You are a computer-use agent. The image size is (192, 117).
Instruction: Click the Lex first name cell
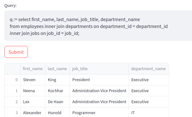[x=33, y=102]
